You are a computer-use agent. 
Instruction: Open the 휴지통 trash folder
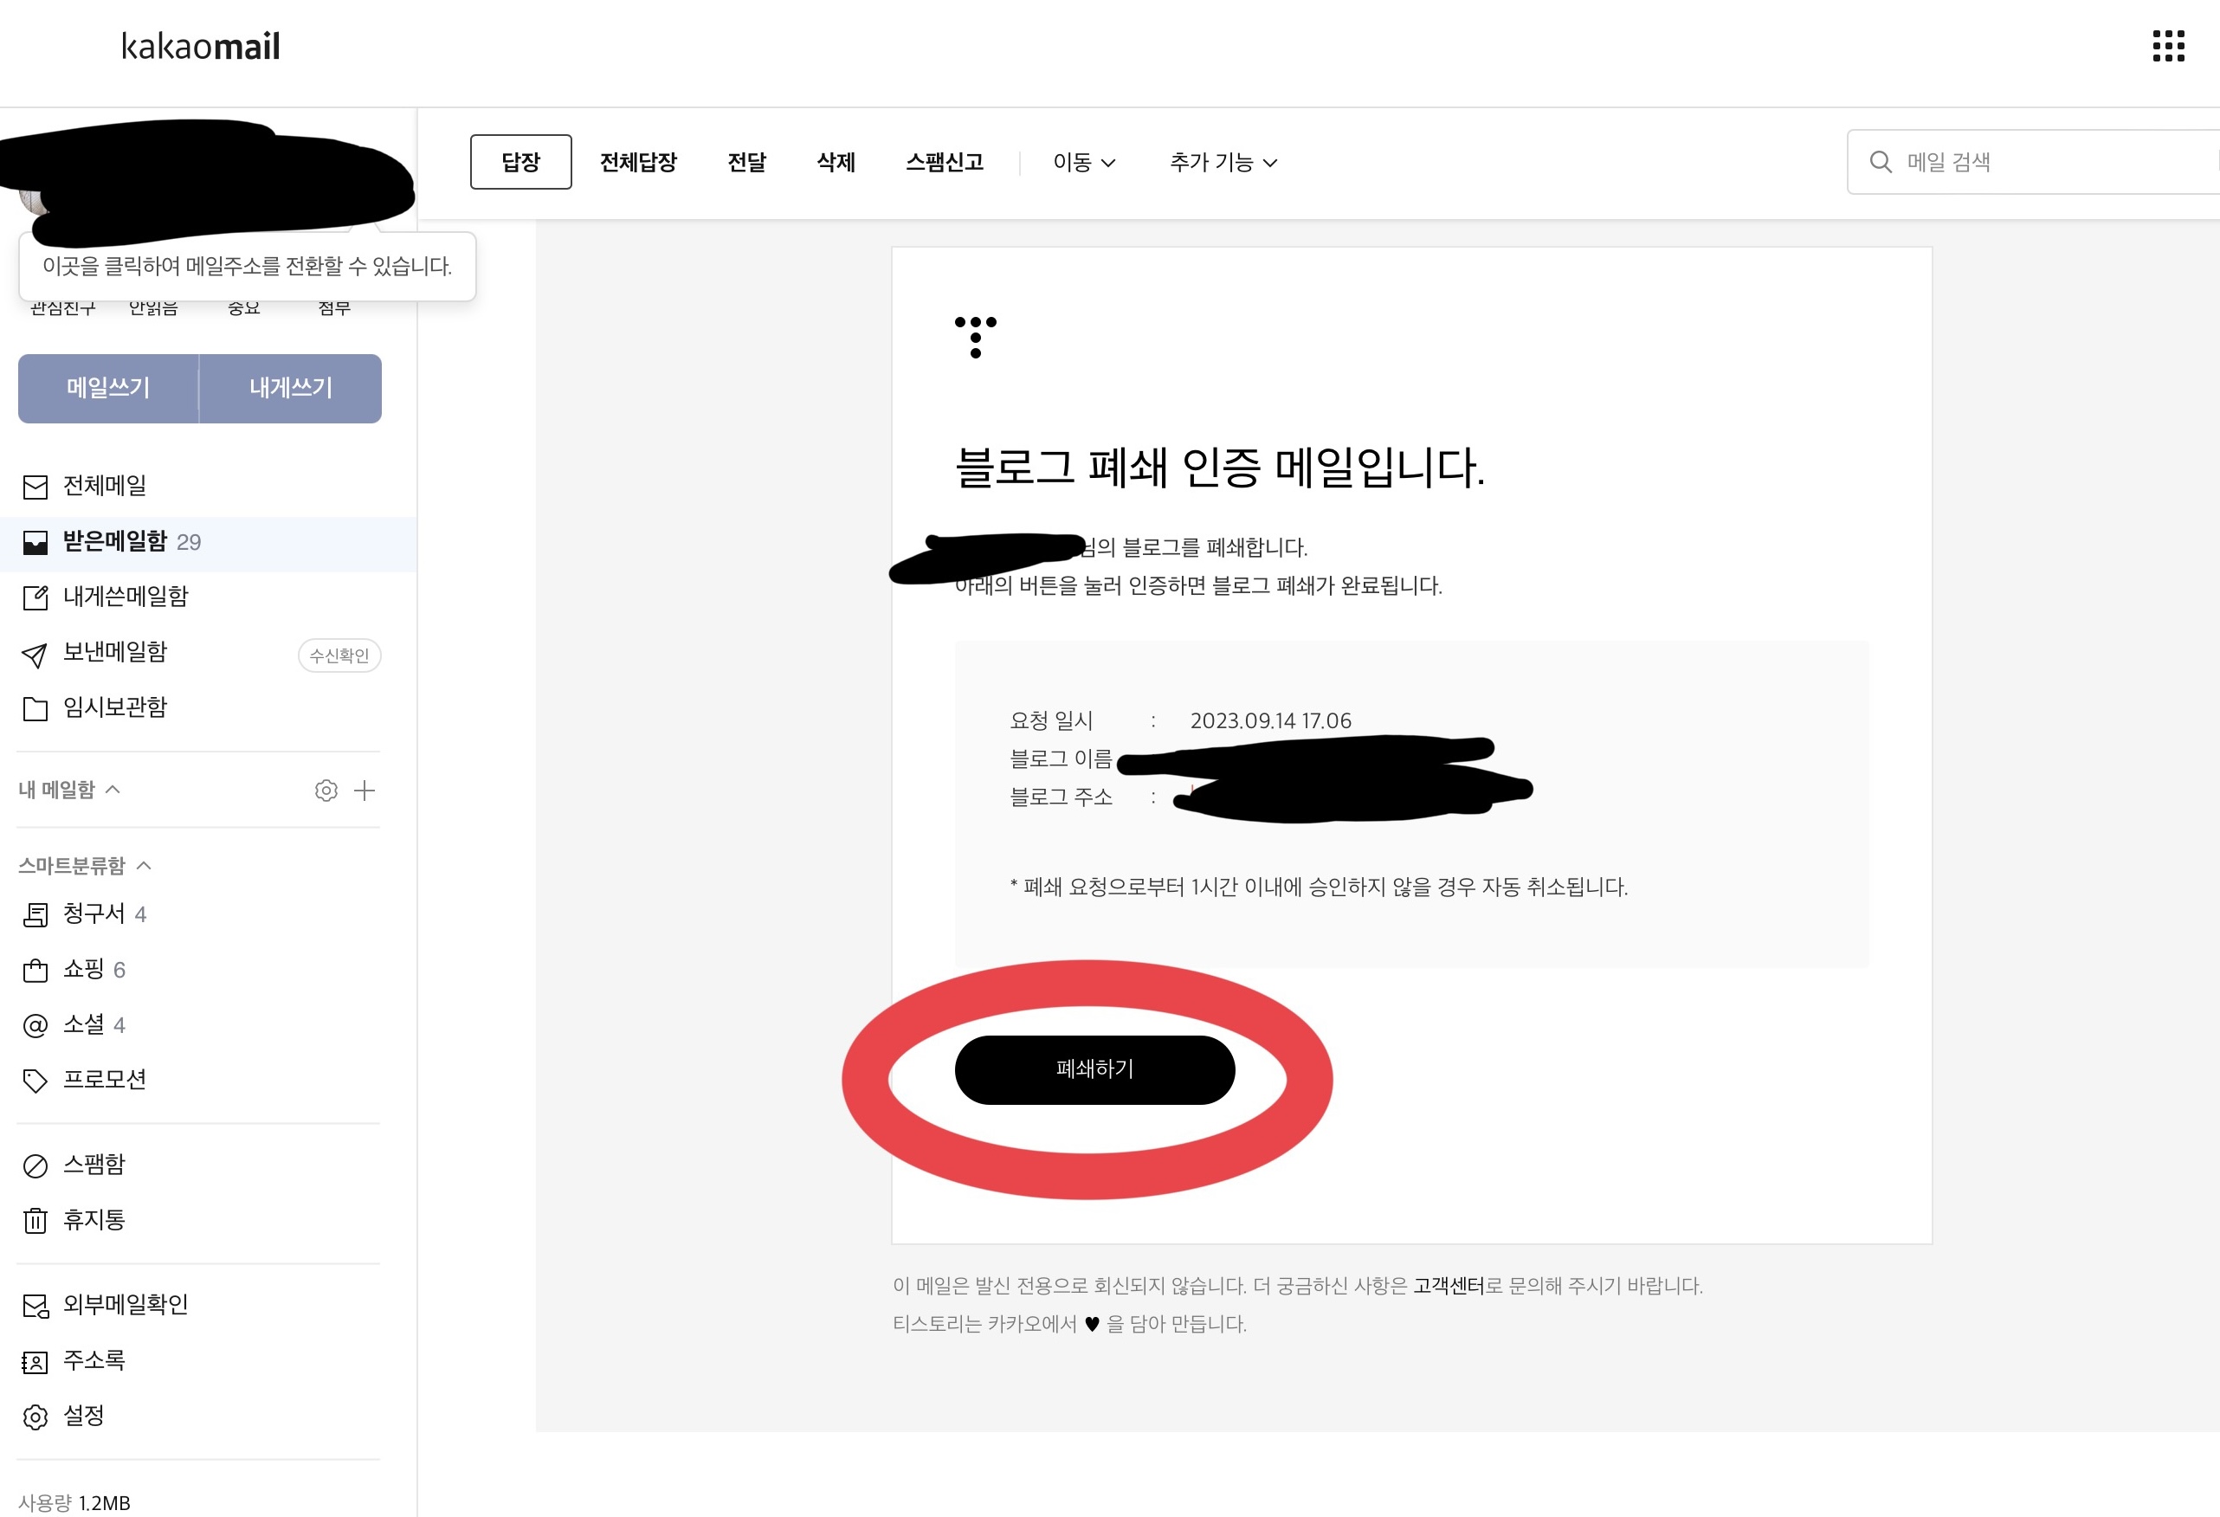click(94, 1220)
